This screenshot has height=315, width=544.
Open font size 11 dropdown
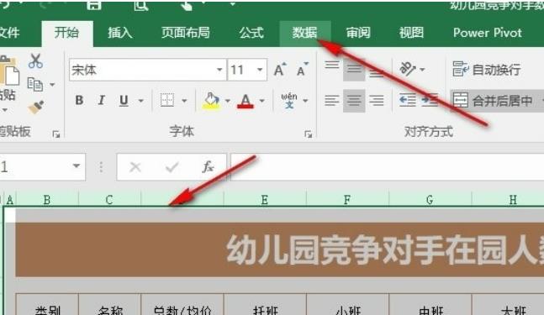click(x=260, y=70)
